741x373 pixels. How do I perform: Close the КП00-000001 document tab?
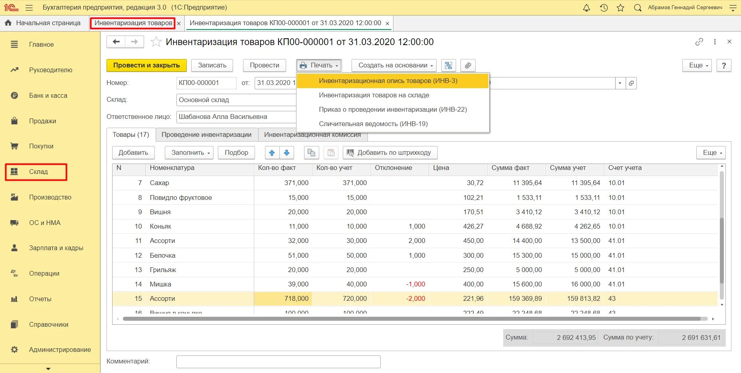tap(387, 24)
